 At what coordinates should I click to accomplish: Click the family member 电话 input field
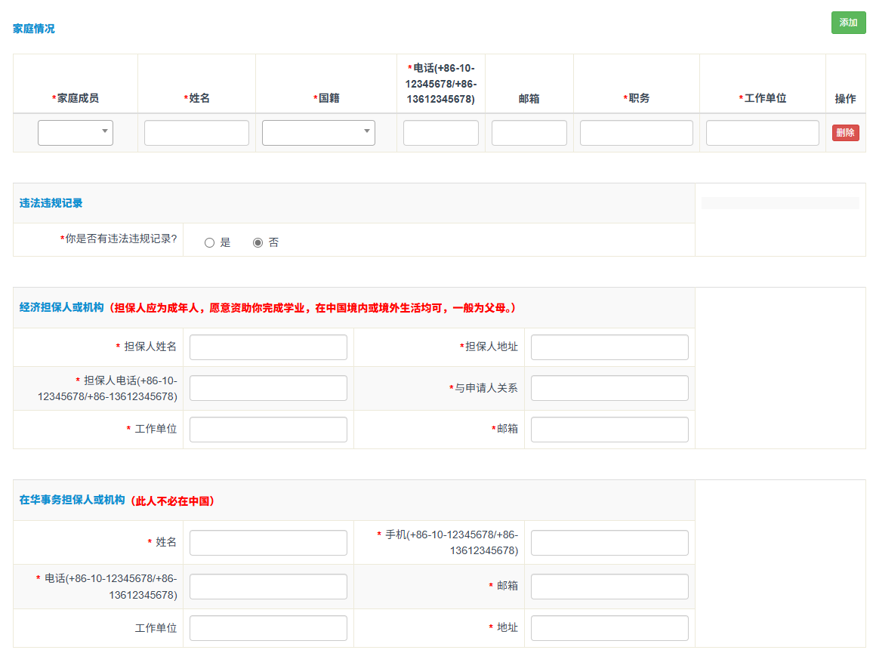point(440,133)
